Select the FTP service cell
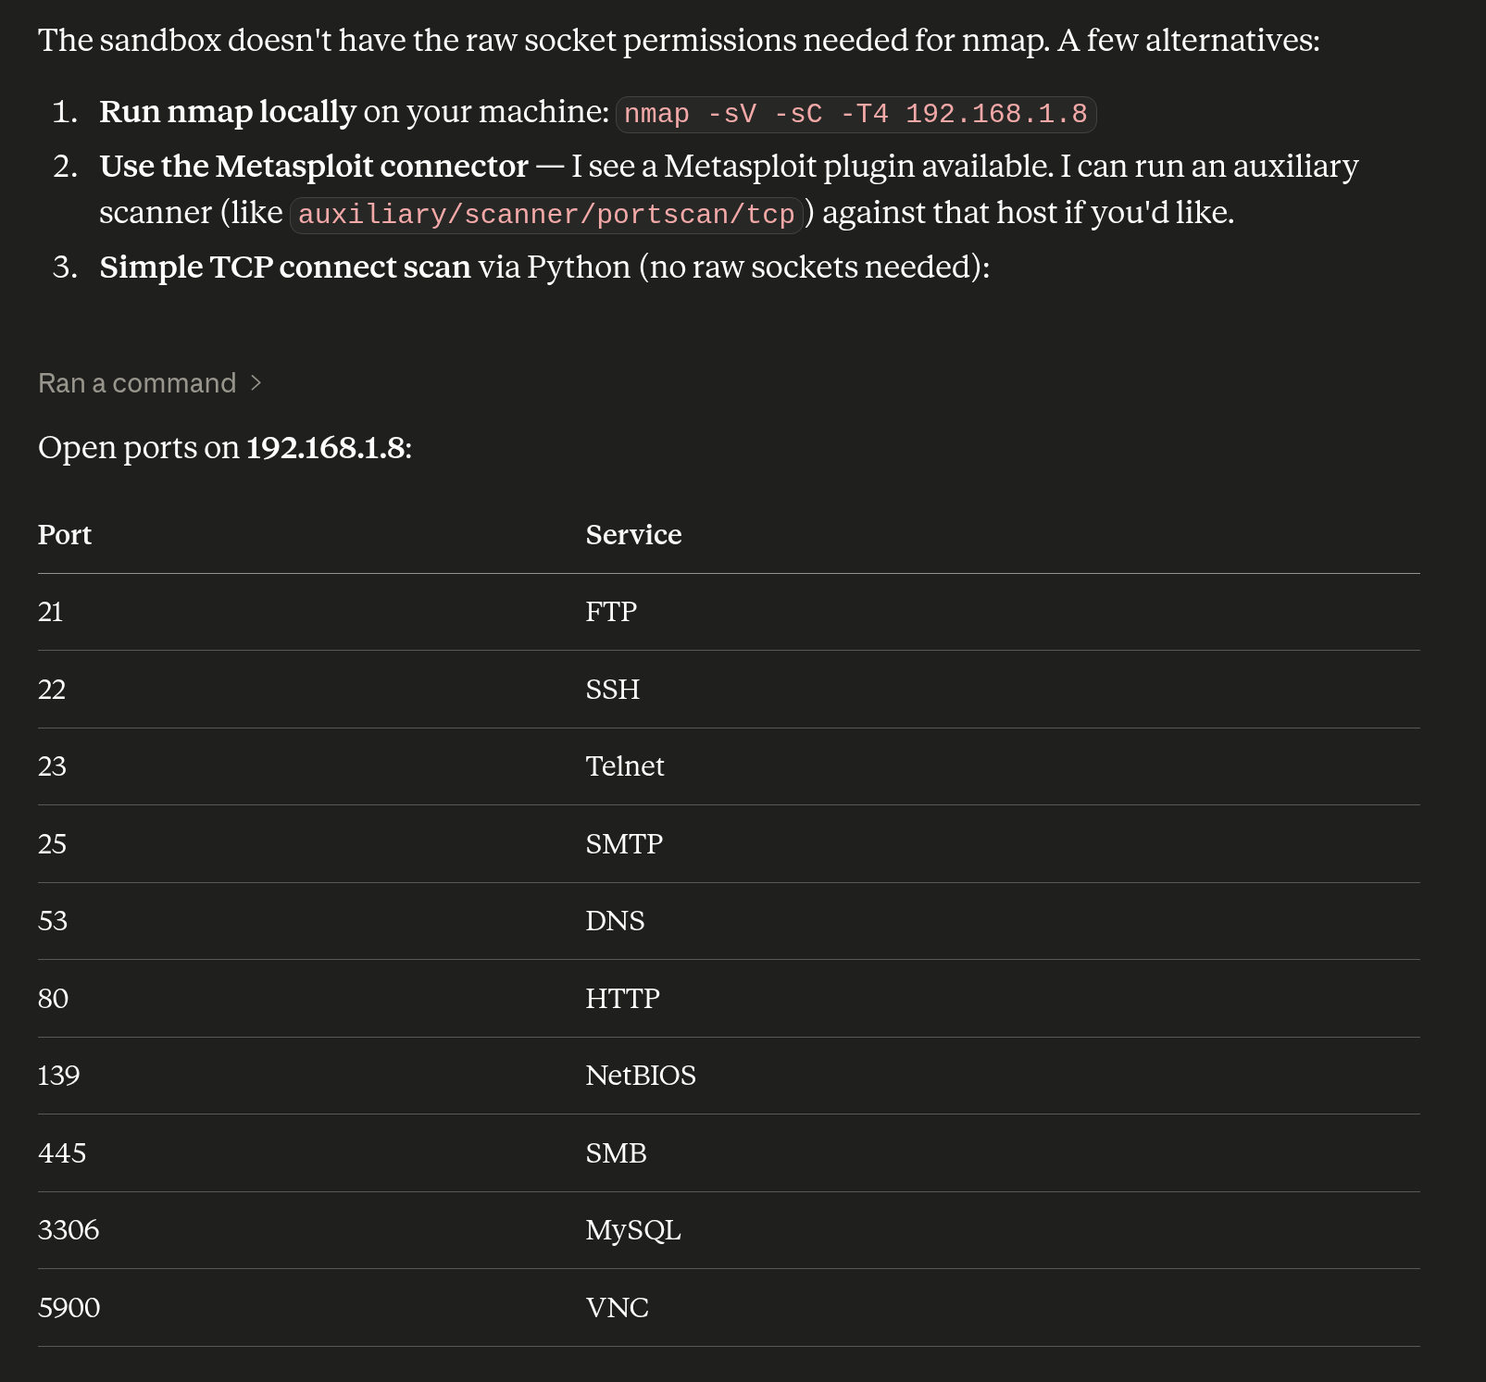Screen dimensions: 1486x1382 pyautogui.click(x=611, y=612)
